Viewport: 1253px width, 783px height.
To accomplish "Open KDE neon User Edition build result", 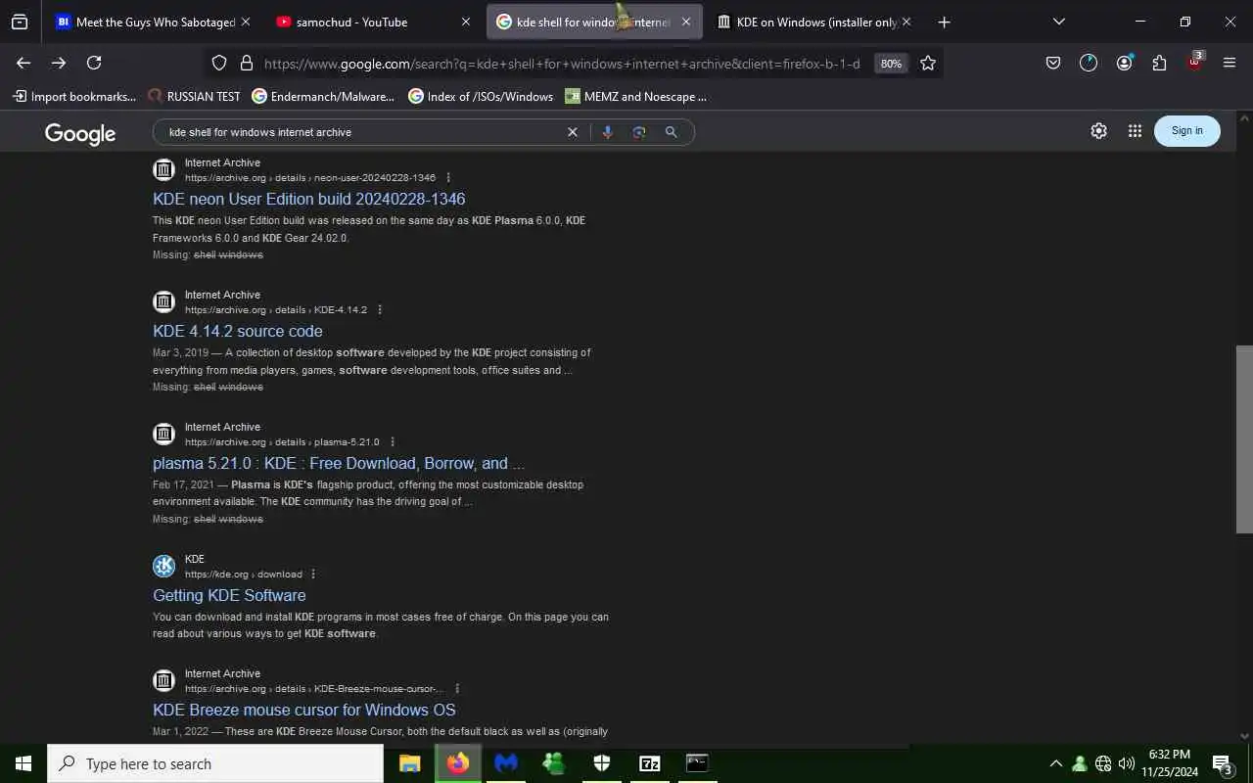I will pos(309,199).
